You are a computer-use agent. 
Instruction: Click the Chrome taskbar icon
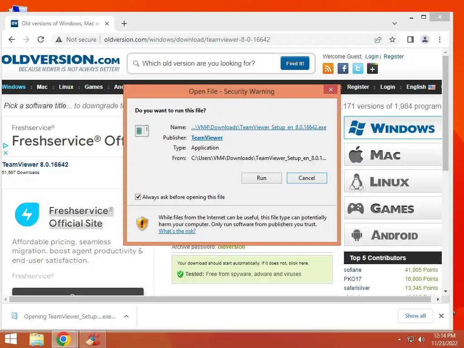63,339
